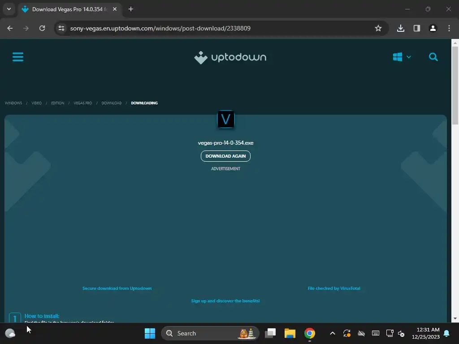Click the Uptodown logo

tap(230, 57)
